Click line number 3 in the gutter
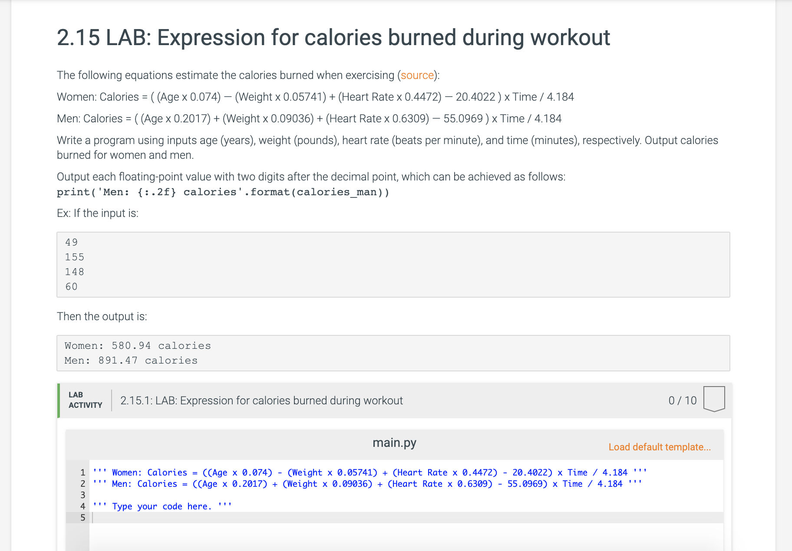The image size is (792, 551). point(82,495)
